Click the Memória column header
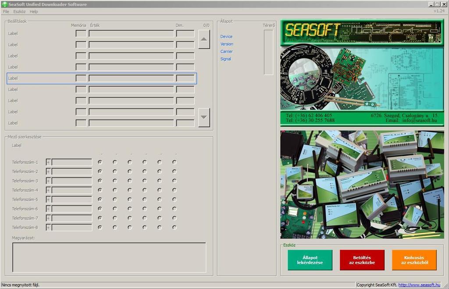The image size is (449, 289). 78,25
